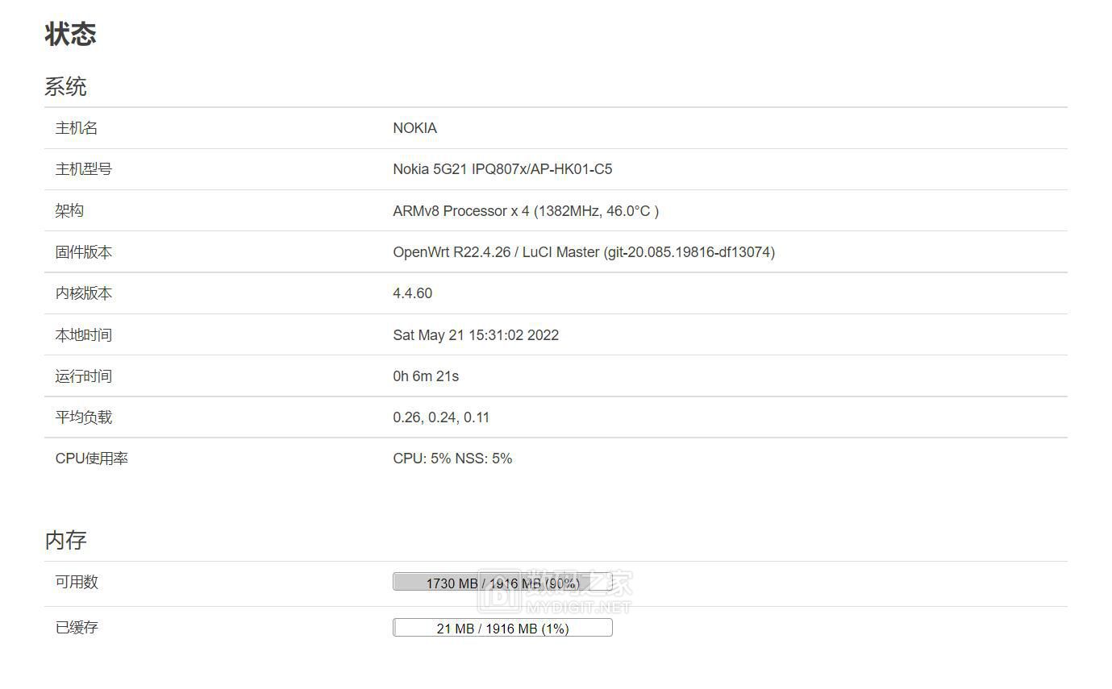The width and height of the screenshot is (1112, 689).
Task: Click the hostname value NOKIA
Action: click(x=414, y=128)
